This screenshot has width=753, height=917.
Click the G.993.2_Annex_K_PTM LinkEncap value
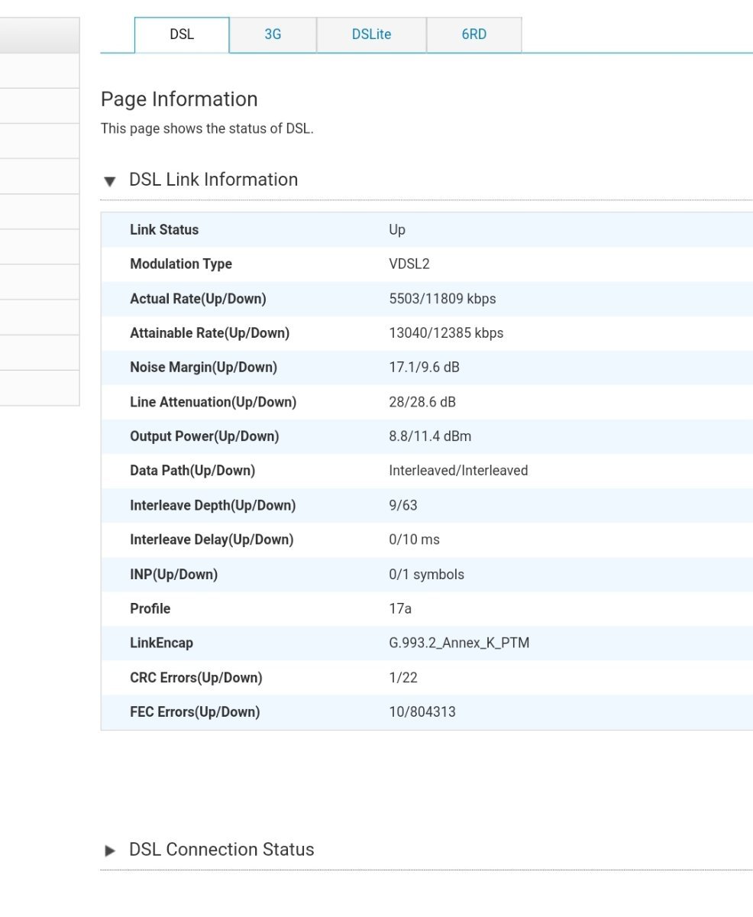[459, 643]
